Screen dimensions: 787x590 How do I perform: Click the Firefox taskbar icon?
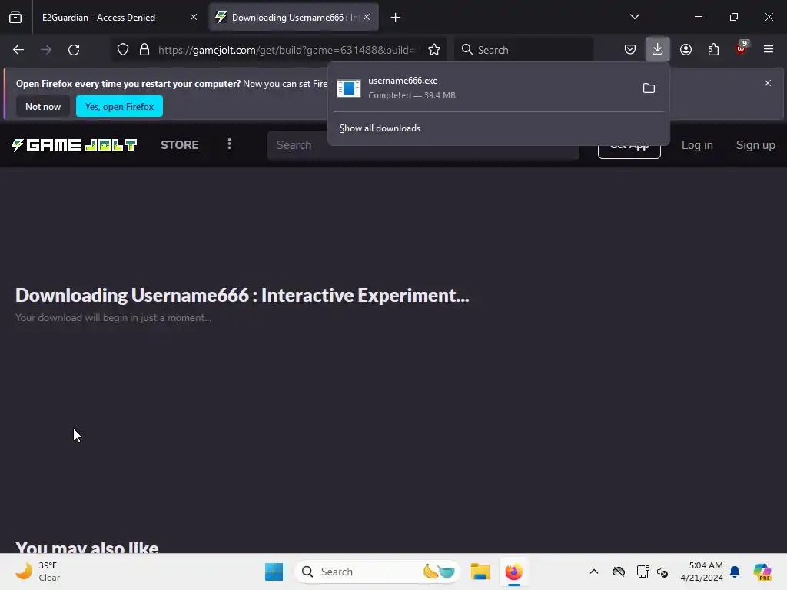pos(514,572)
